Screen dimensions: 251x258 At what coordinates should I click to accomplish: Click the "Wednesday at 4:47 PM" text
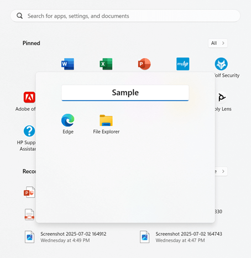tap(180, 240)
